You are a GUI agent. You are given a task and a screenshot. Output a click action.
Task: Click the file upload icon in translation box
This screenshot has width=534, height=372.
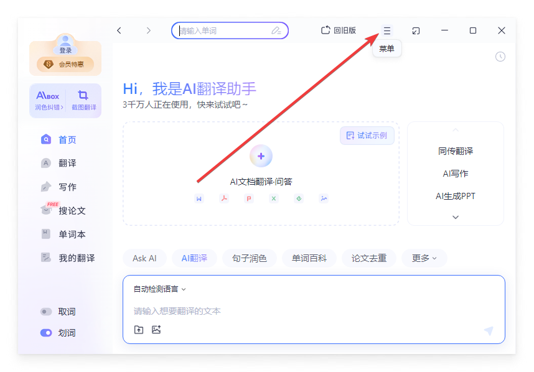[x=139, y=330]
